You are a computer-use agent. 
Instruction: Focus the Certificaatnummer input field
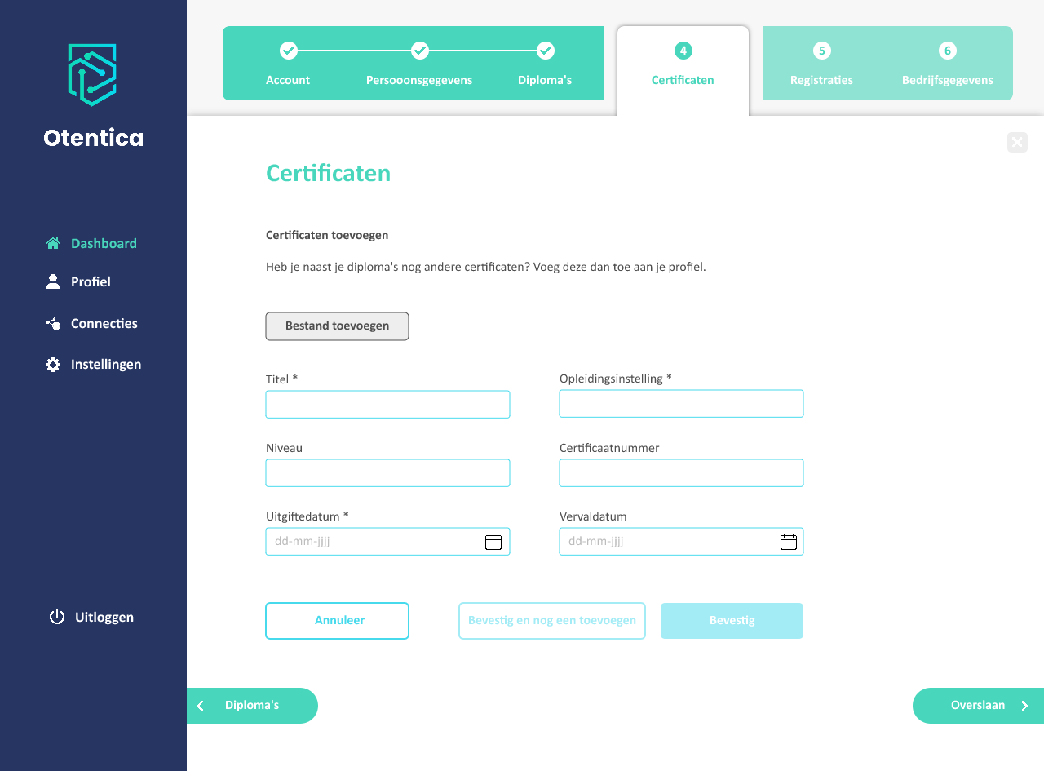[x=681, y=473]
